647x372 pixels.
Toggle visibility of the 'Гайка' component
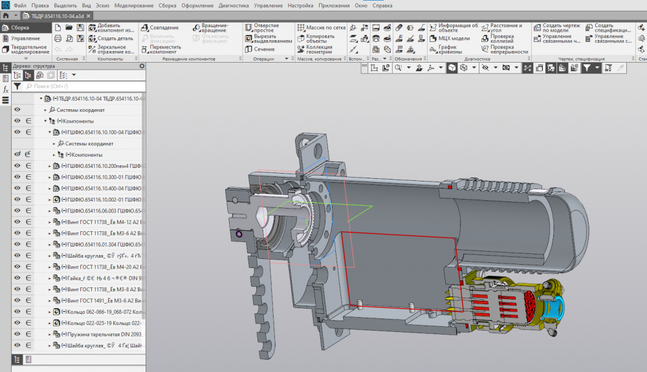coord(17,278)
